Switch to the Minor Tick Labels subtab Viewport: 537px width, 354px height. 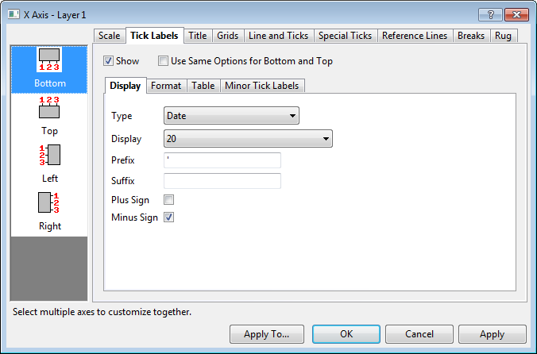pos(262,86)
